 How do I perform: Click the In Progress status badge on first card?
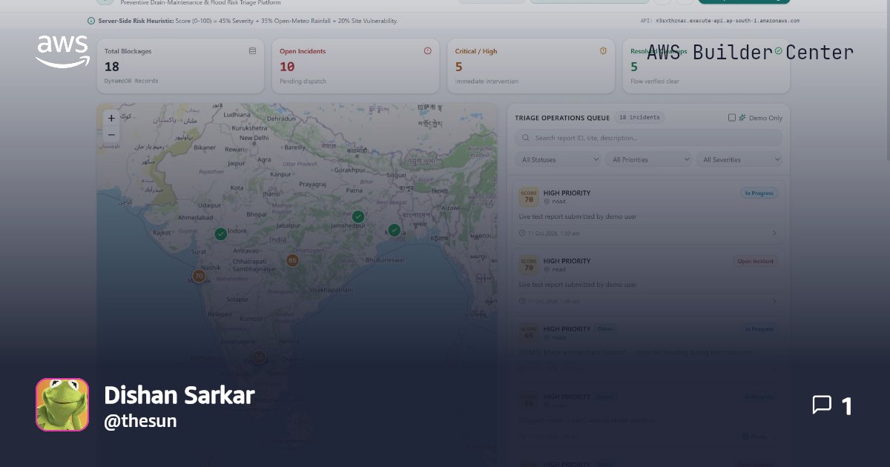(759, 193)
